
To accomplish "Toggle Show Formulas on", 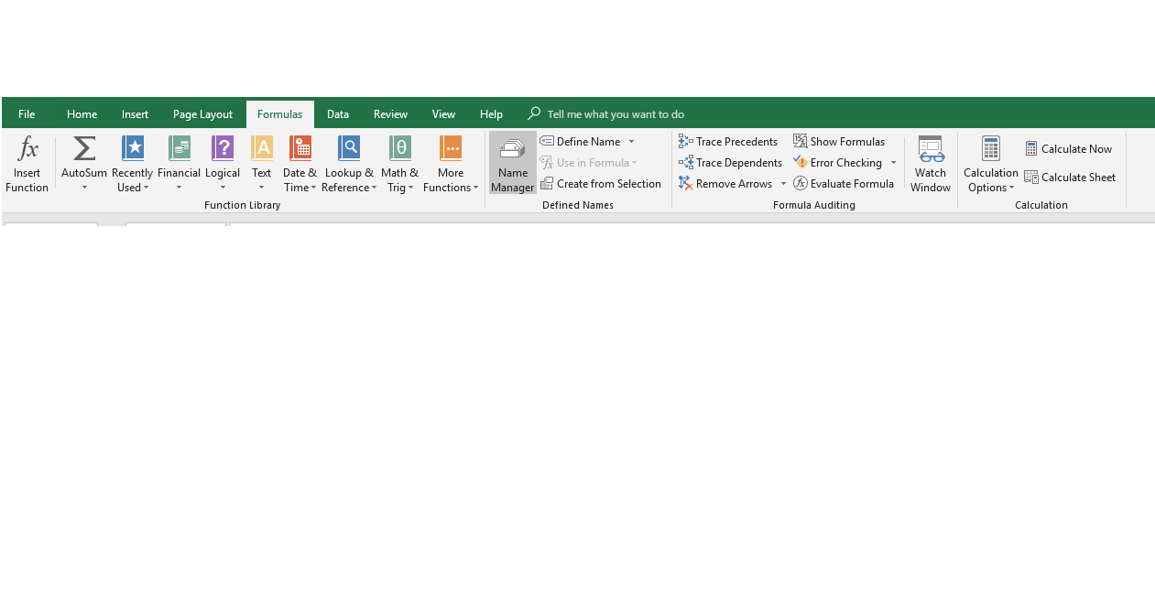I will pyautogui.click(x=839, y=141).
